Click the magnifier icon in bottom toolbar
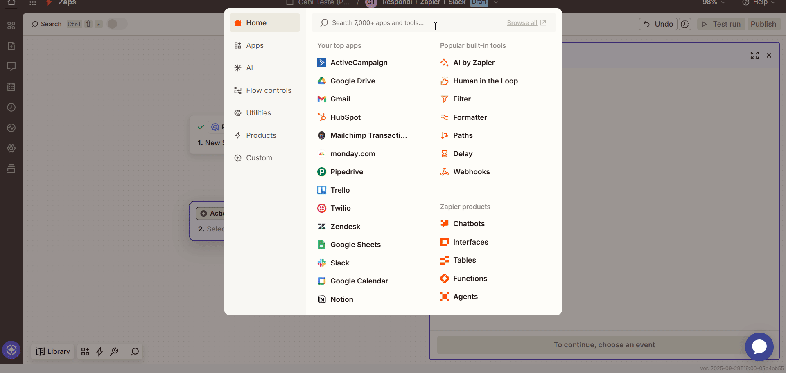Screen dimensions: 786x373 click(135, 352)
